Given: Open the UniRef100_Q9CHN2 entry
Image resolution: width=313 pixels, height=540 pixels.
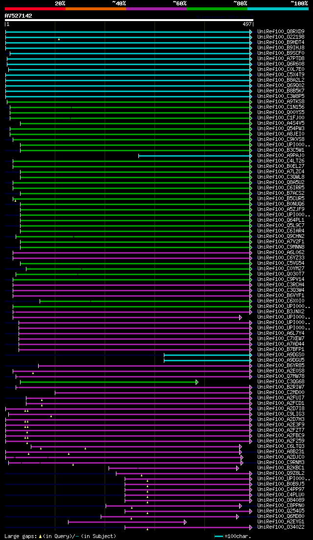Looking at the screenshot, I should pos(281,236).
